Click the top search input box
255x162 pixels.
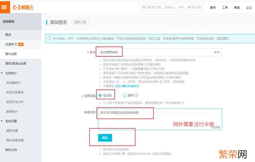(x=172, y=7)
